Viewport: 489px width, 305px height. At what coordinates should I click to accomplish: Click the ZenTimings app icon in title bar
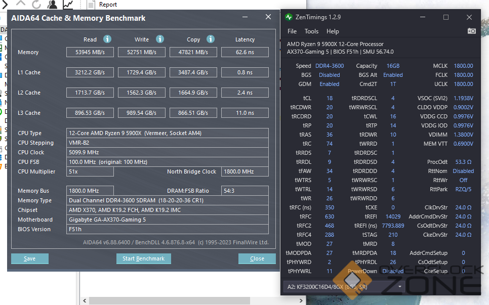click(x=289, y=17)
